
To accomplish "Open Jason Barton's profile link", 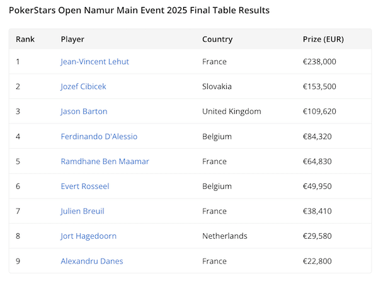I will [84, 112].
